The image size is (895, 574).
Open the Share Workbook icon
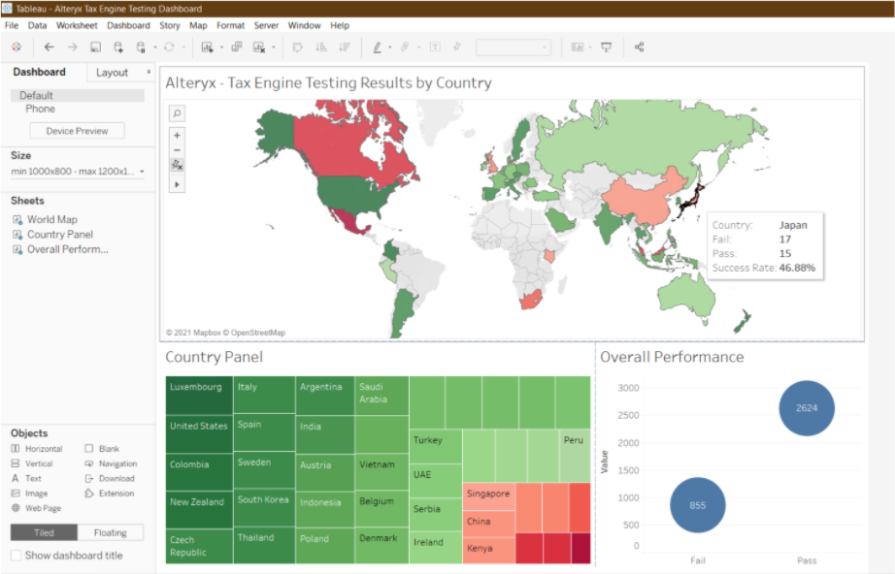(639, 47)
